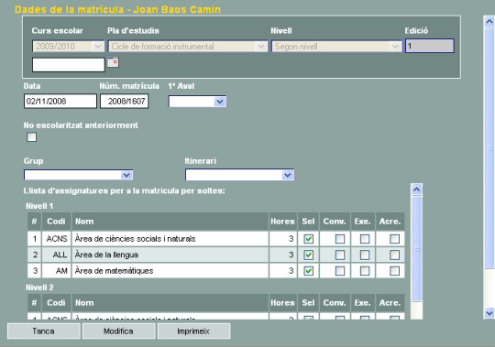This screenshot has width=495, height=347.
Task: Click the AM code cell
Action: pos(56,271)
